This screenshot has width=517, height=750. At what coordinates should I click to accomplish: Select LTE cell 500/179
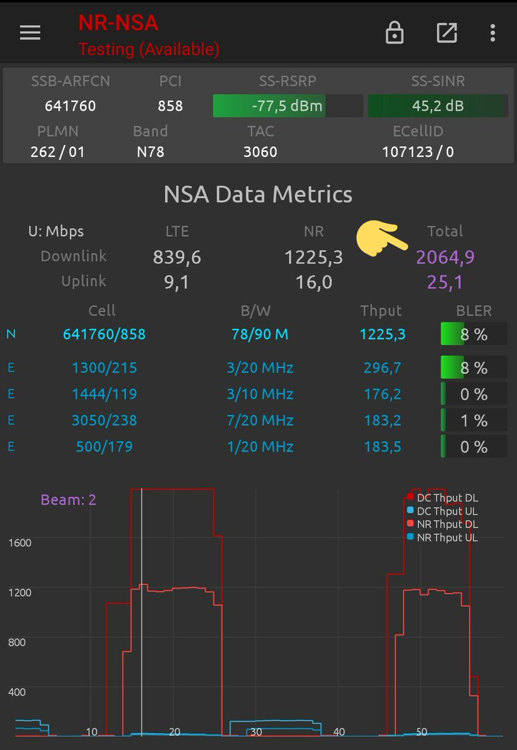click(104, 447)
